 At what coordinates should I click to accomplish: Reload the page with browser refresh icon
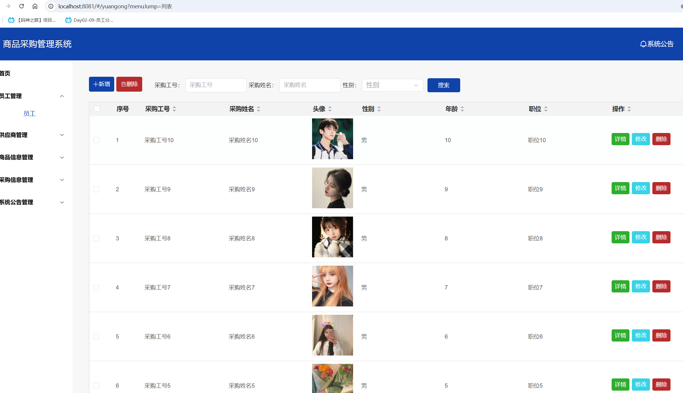(21, 6)
